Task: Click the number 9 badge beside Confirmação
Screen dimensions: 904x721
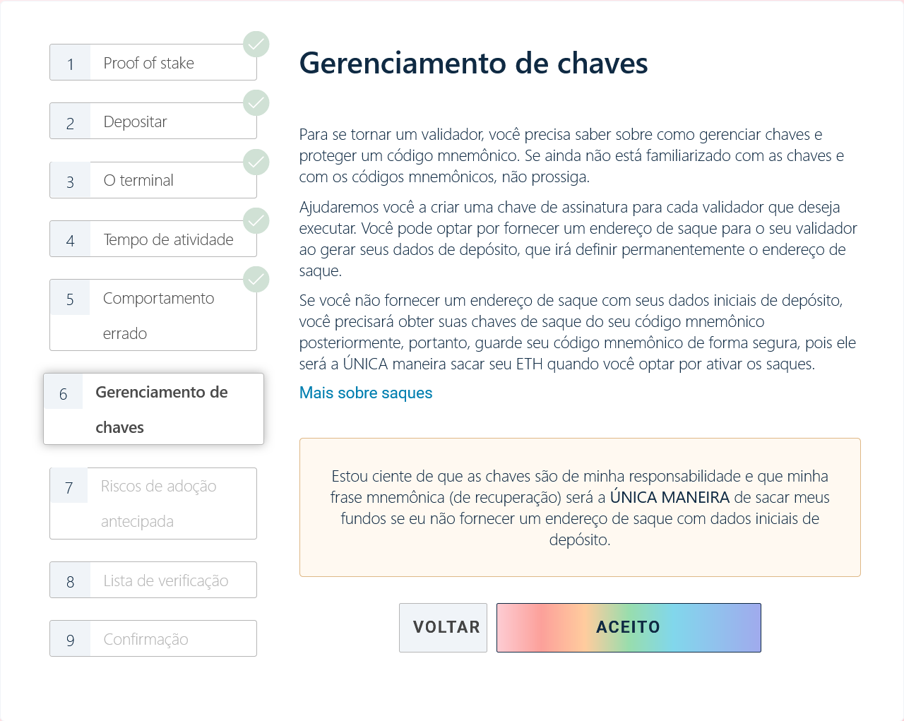Action: 69,638
